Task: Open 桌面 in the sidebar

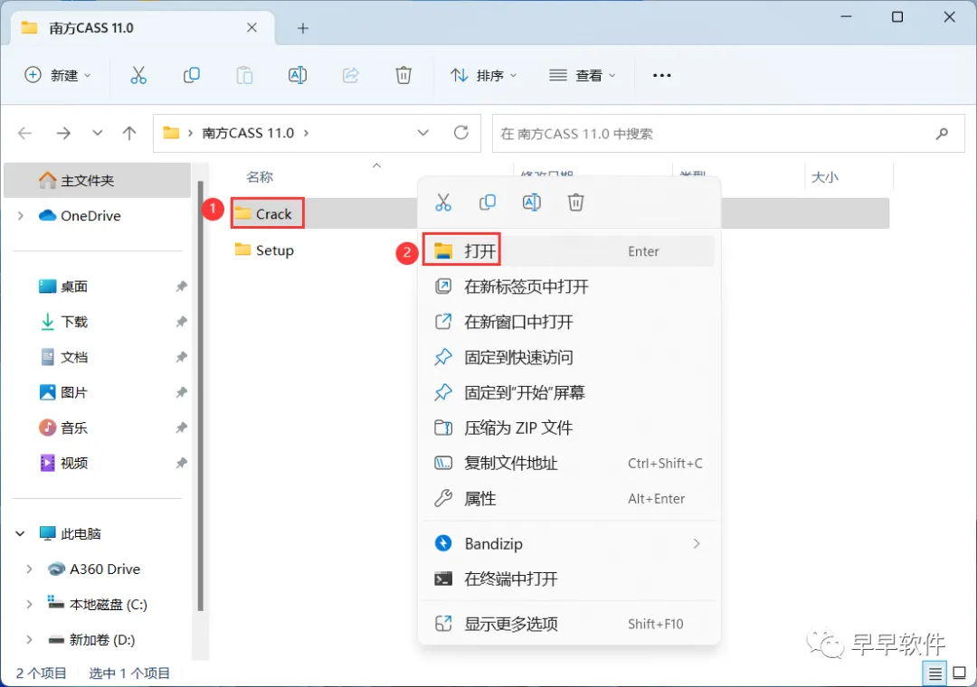Action: [73, 287]
